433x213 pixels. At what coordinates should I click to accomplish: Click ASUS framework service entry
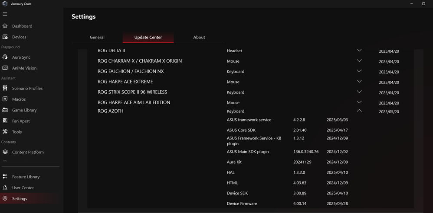[249, 120]
